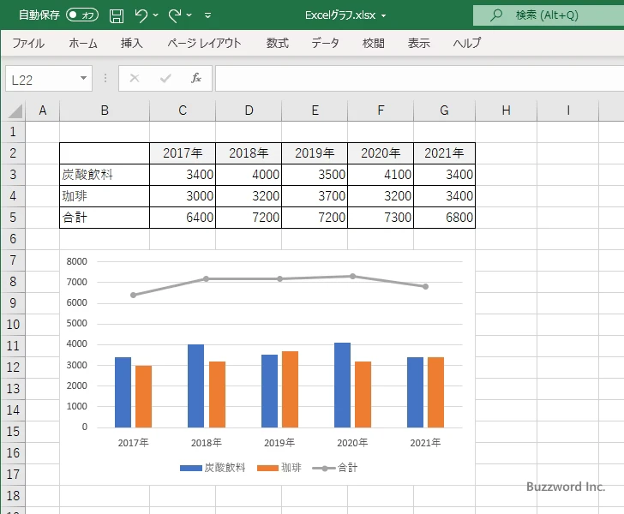Select column G header

pos(445,111)
